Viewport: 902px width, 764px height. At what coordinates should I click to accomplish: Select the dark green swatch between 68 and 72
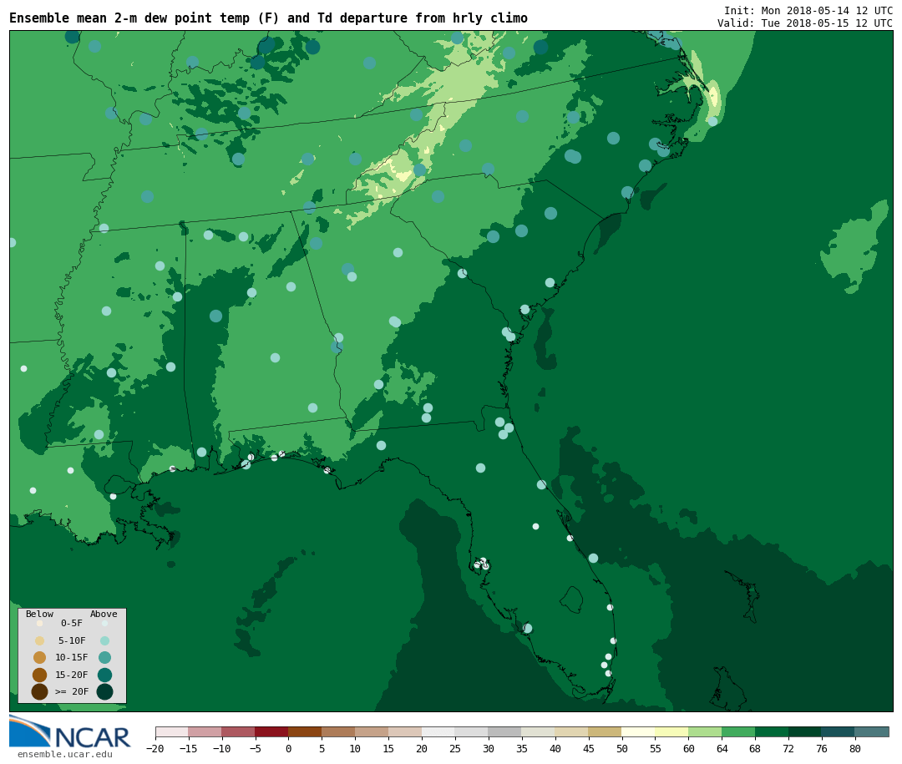tap(772, 731)
